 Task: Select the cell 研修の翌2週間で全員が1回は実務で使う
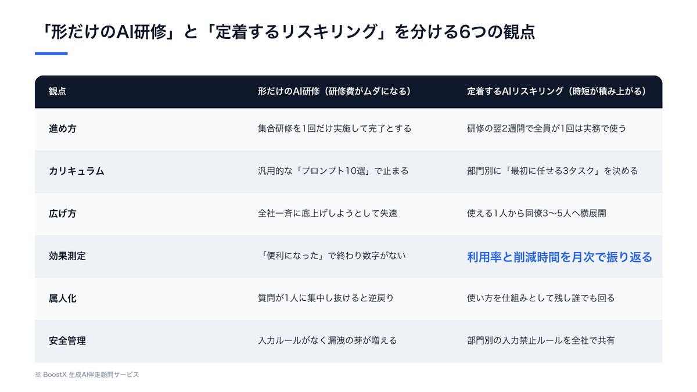(547, 129)
